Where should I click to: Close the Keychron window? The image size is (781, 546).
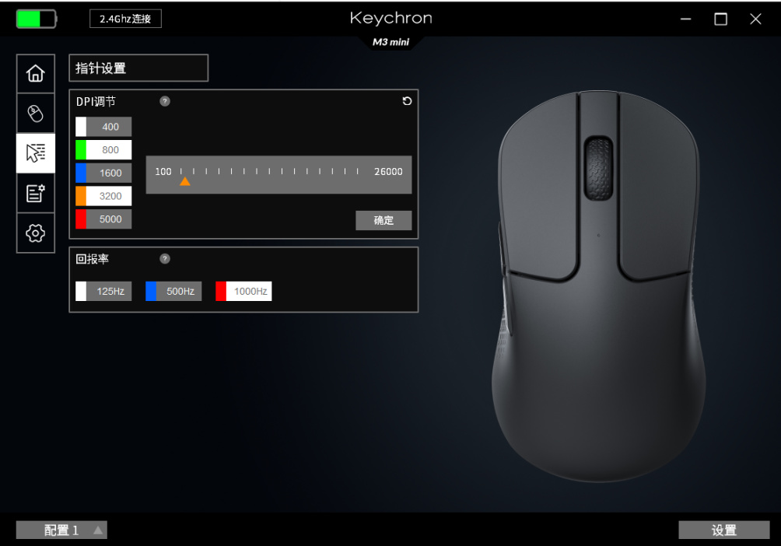[755, 19]
